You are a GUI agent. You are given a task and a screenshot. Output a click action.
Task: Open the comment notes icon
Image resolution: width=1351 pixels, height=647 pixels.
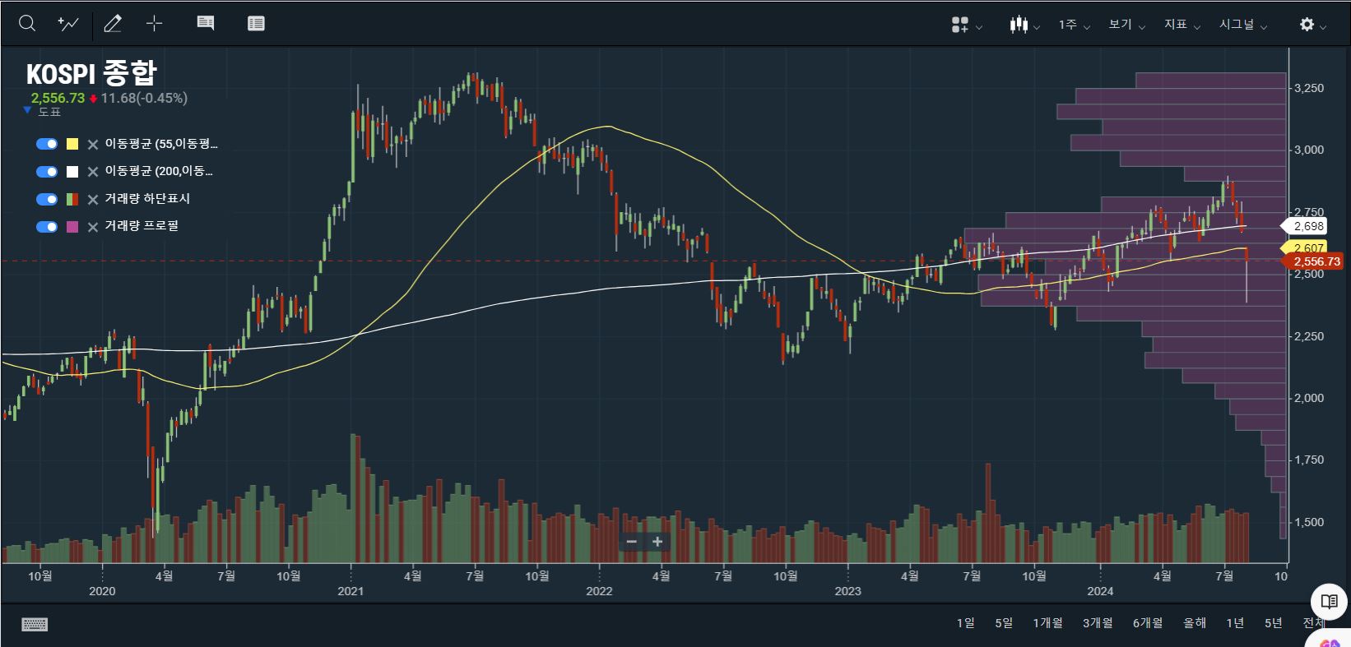(x=206, y=24)
